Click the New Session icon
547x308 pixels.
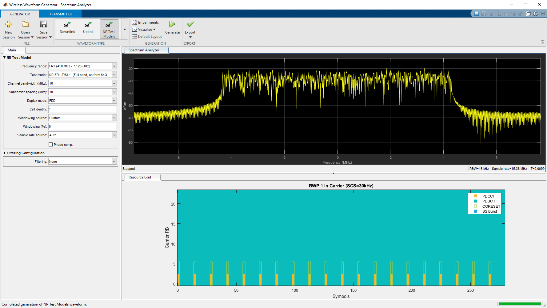pyautogui.click(x=9, y=25)
